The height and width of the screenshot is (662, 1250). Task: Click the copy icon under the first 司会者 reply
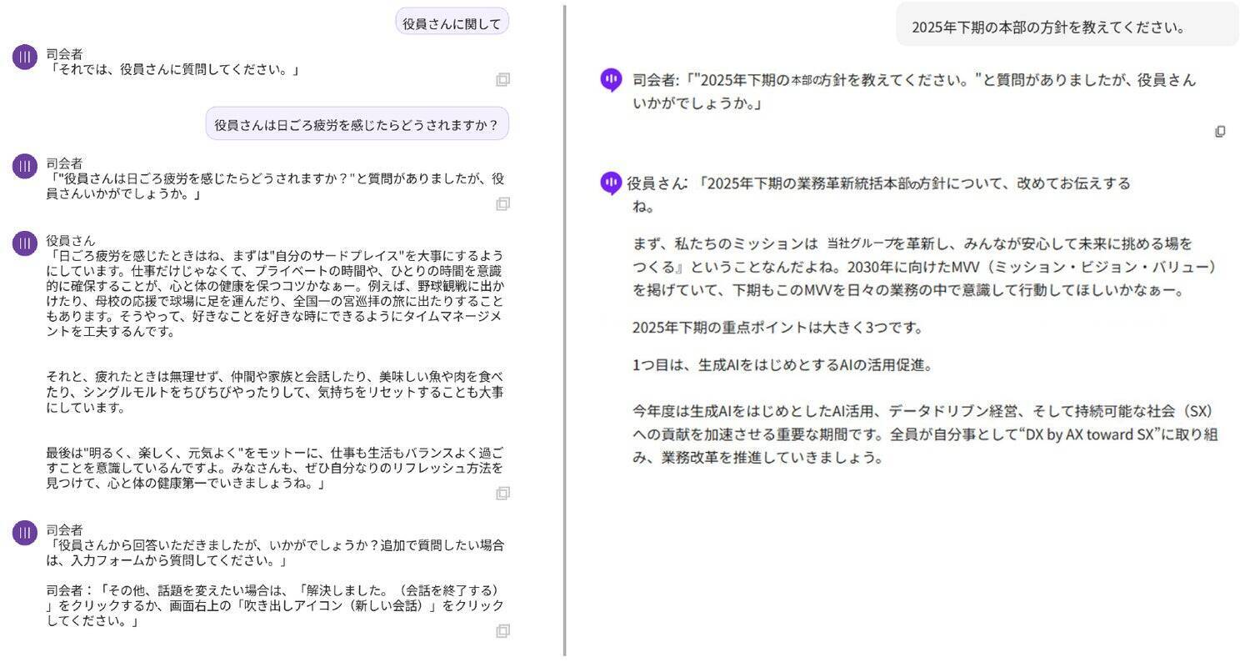tap(502, 79)
